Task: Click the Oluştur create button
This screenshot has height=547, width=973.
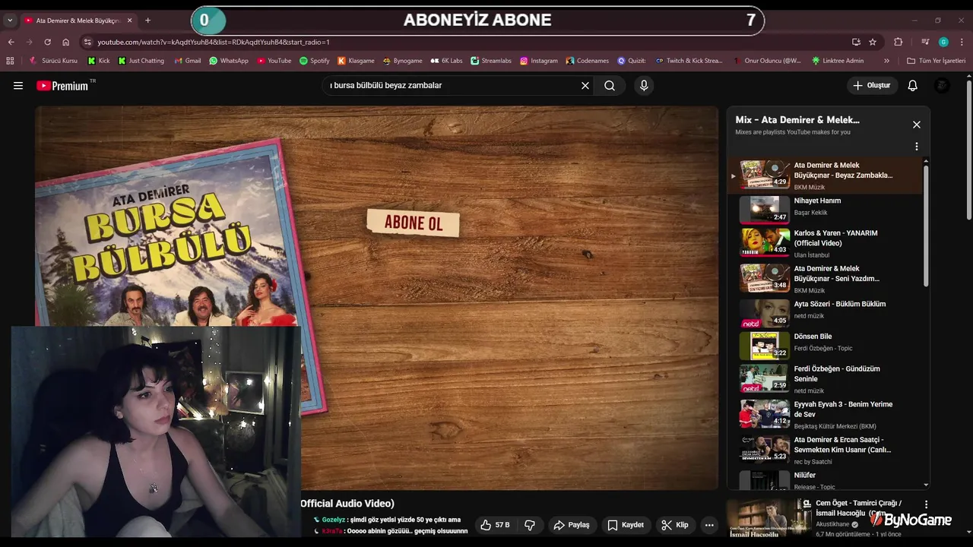Action: tap(871, 86)
